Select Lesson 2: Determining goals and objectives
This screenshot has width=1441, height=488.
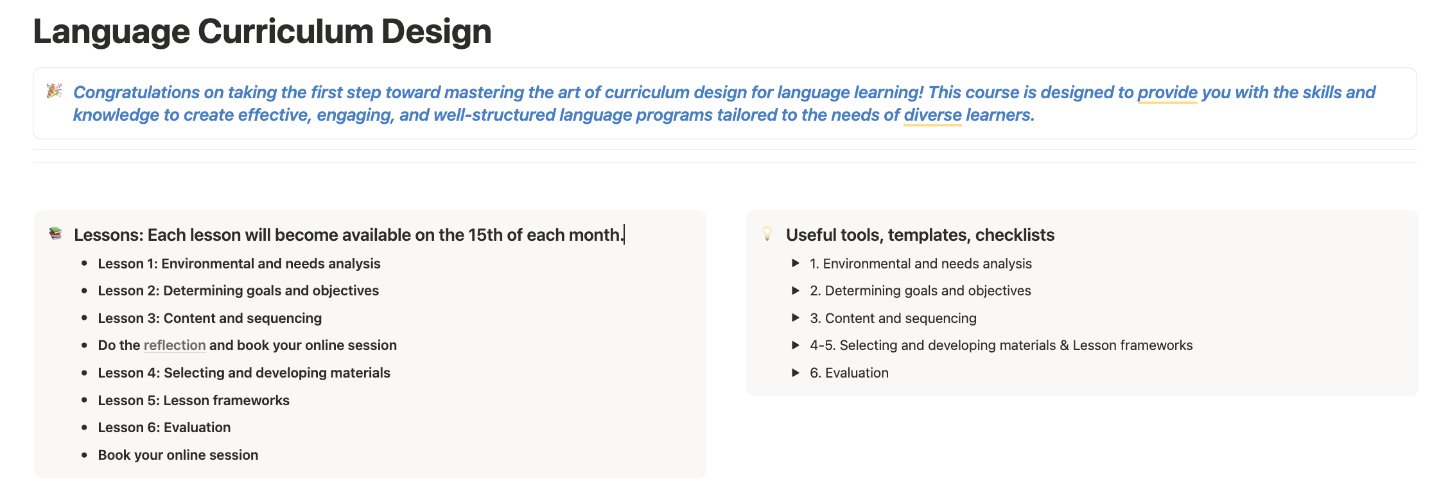pyautogui.click(x=238, y=291)
